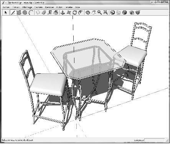Click the Longueur measurement input box
This screenshot has height=144, width=170.
pyautogui.click(x=155, y=140)
